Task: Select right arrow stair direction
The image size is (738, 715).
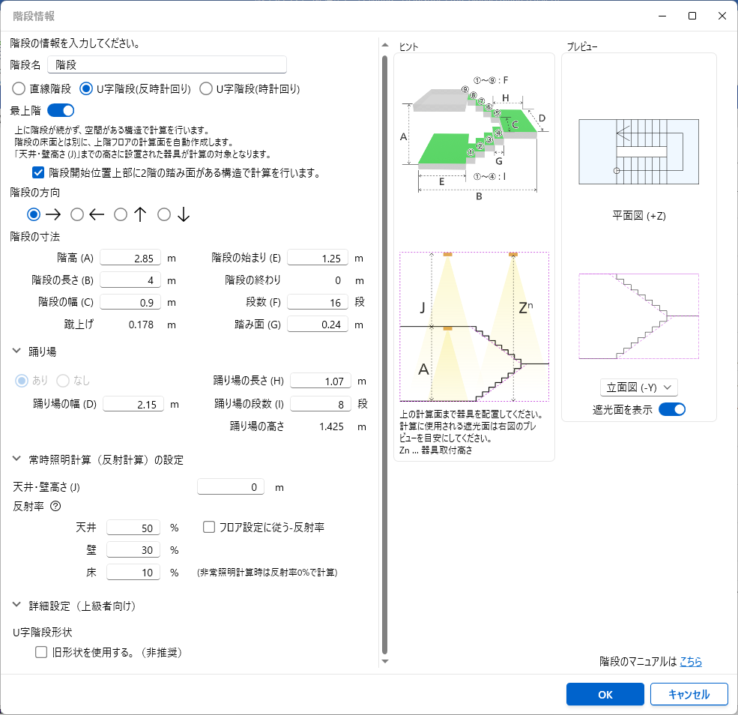Action: [x=34, y=214]
